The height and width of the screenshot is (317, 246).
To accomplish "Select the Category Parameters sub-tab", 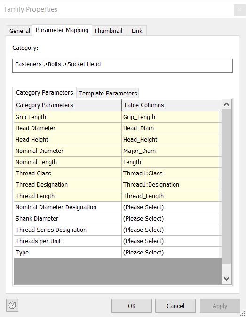I will (45, 93).
